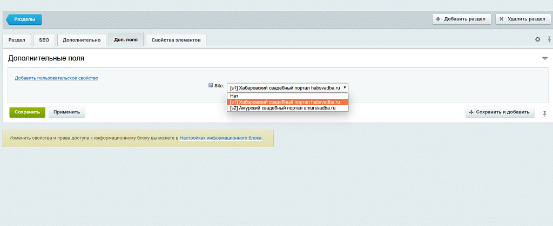Switch to the Раздел tab
Viewport: 553px width, 226px height.
tap(17, 40)
